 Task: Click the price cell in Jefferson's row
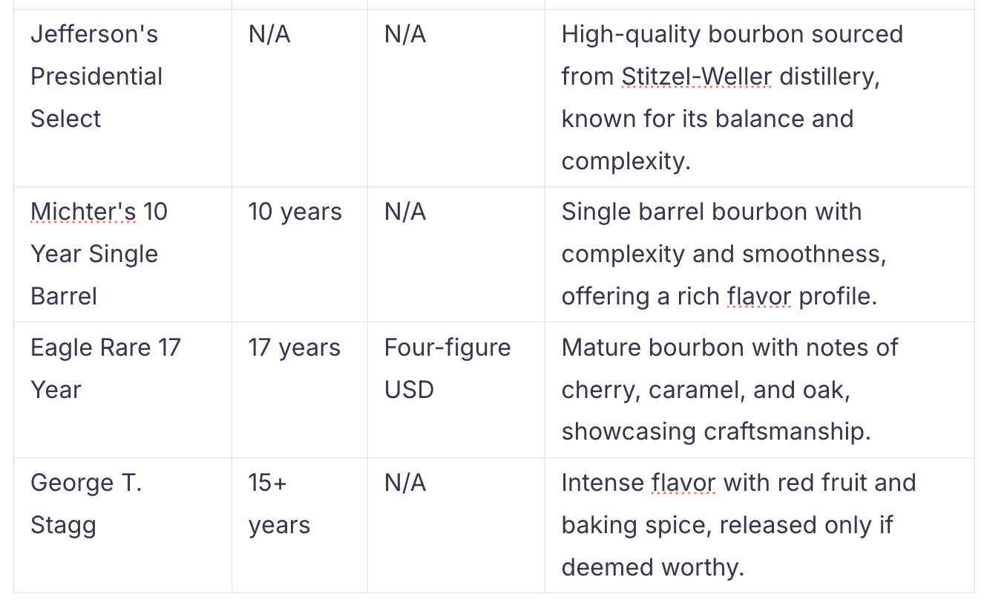pyautogui.click(x=405, y=34)
